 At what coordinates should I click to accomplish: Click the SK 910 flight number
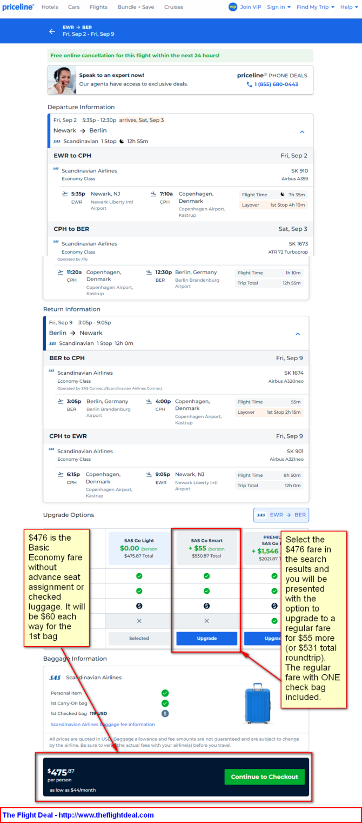[x=298, y=170]
